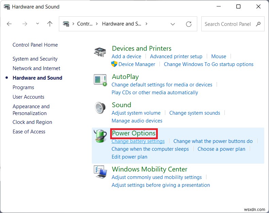Open recent locations dropdown arrow
Screen dimensions: 269x213
click(x=37, y=24)
